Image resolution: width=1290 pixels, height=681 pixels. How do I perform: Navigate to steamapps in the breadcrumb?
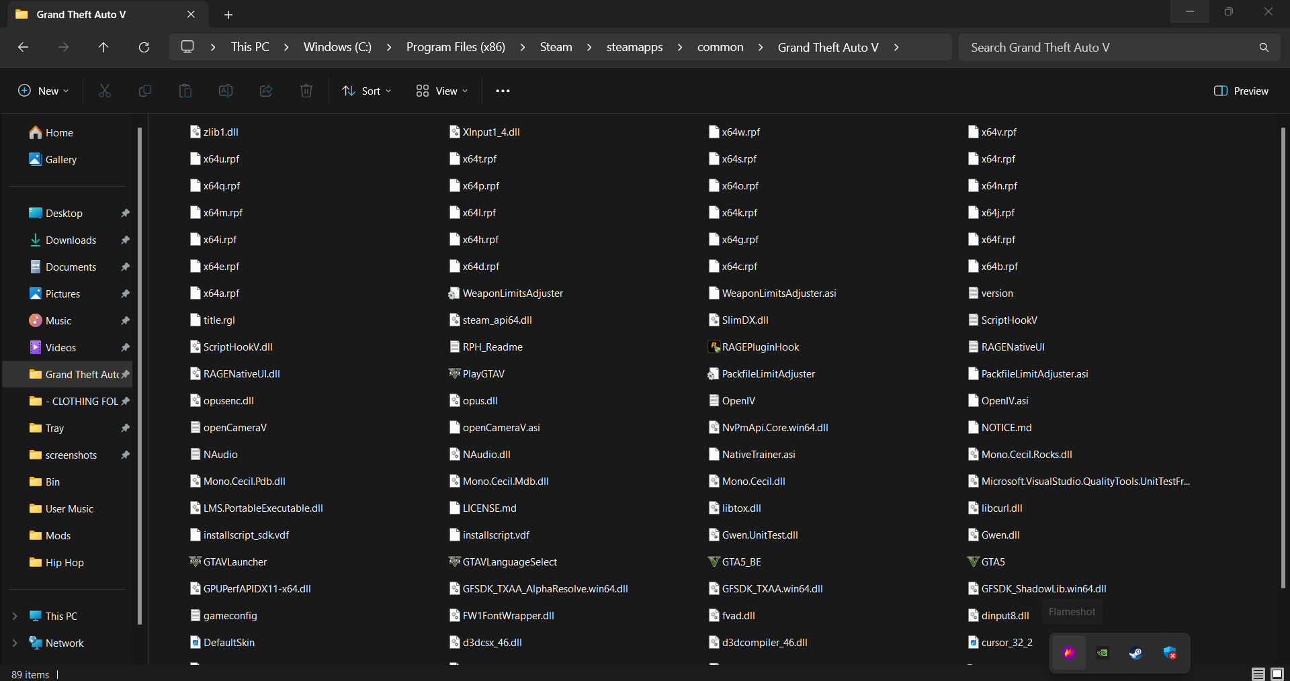(634, 47)
